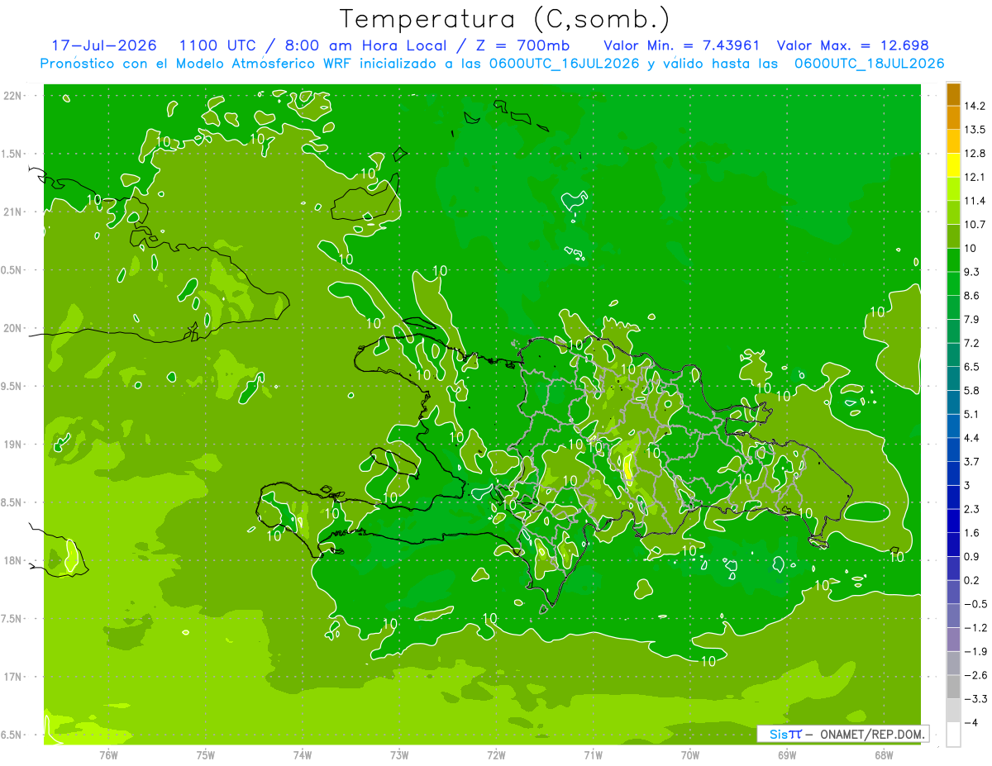Click the 7.2 color scale value
The height and width of the screenshot is (766, 992).
pyautogui.click(x=973, y=342)
